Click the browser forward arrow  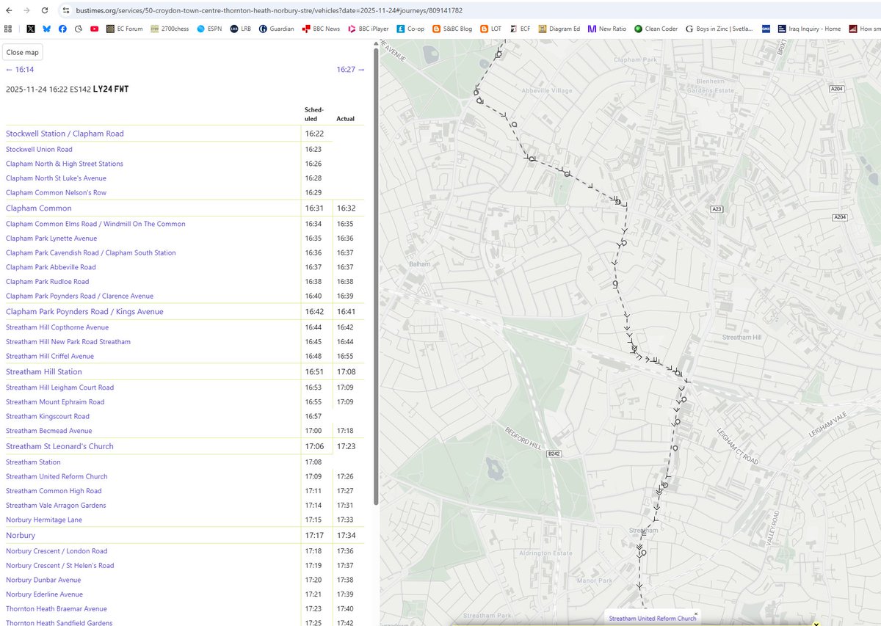(x=27, y=10)
